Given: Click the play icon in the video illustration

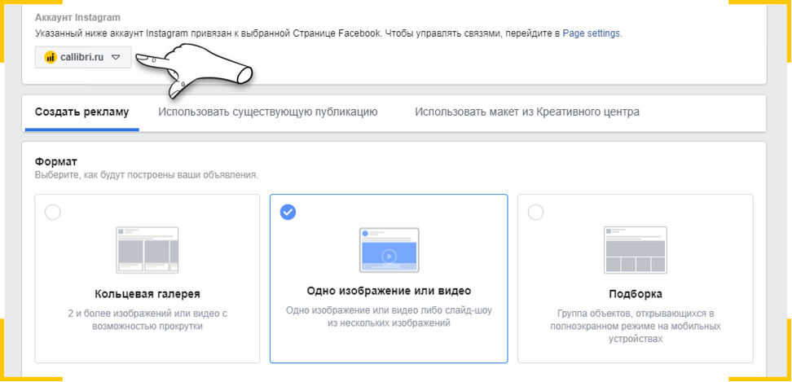Looking at the screenshot, I should click(389, 256).
